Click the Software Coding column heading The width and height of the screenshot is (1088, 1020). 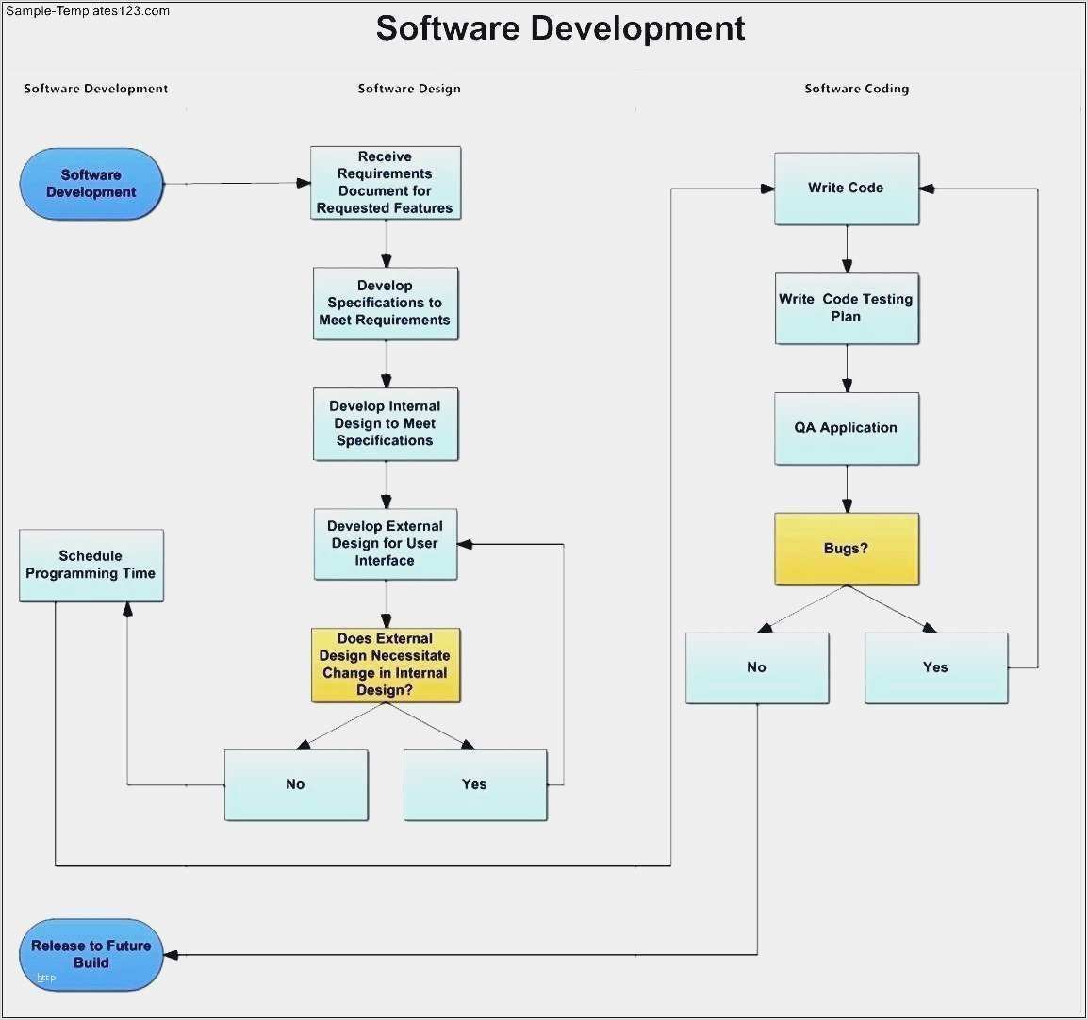(856, 89)
